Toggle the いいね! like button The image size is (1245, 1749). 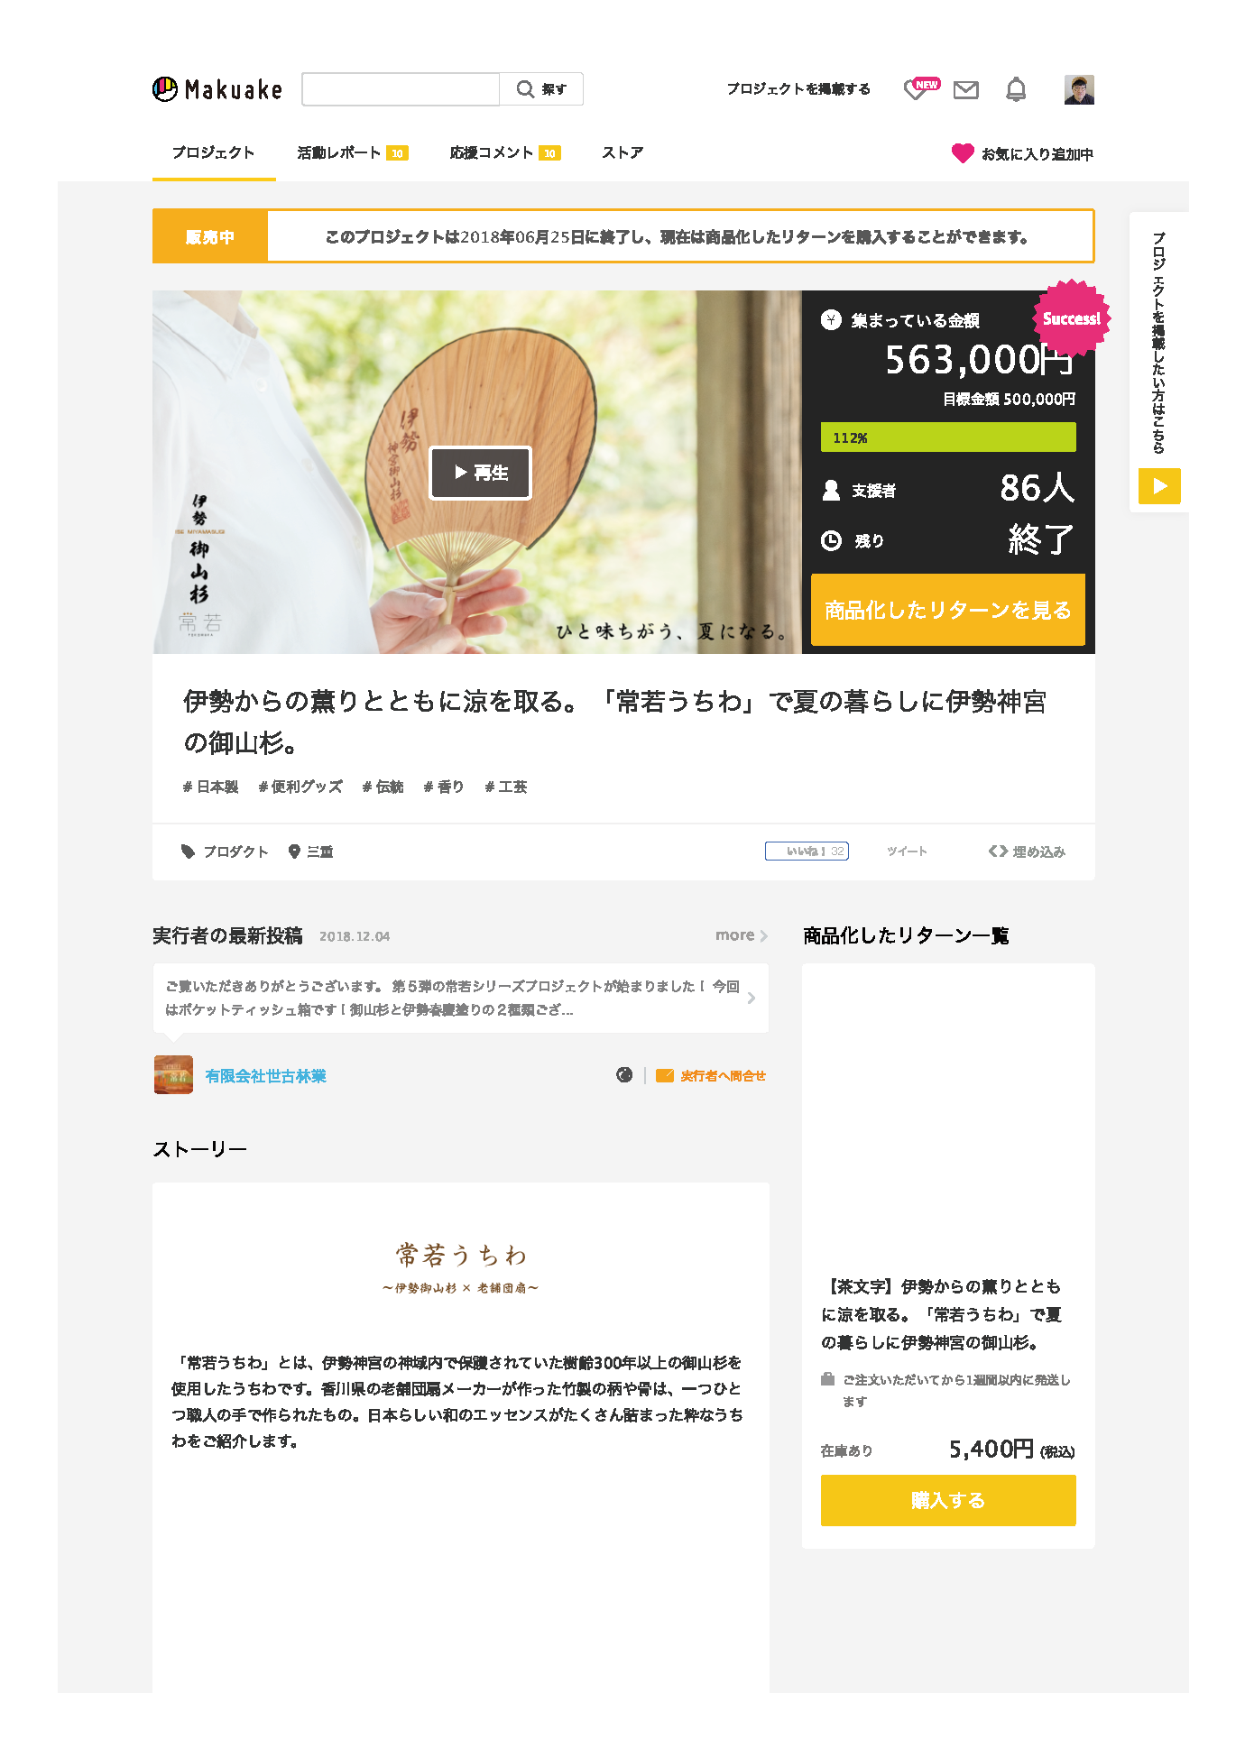tap(807, 851)
